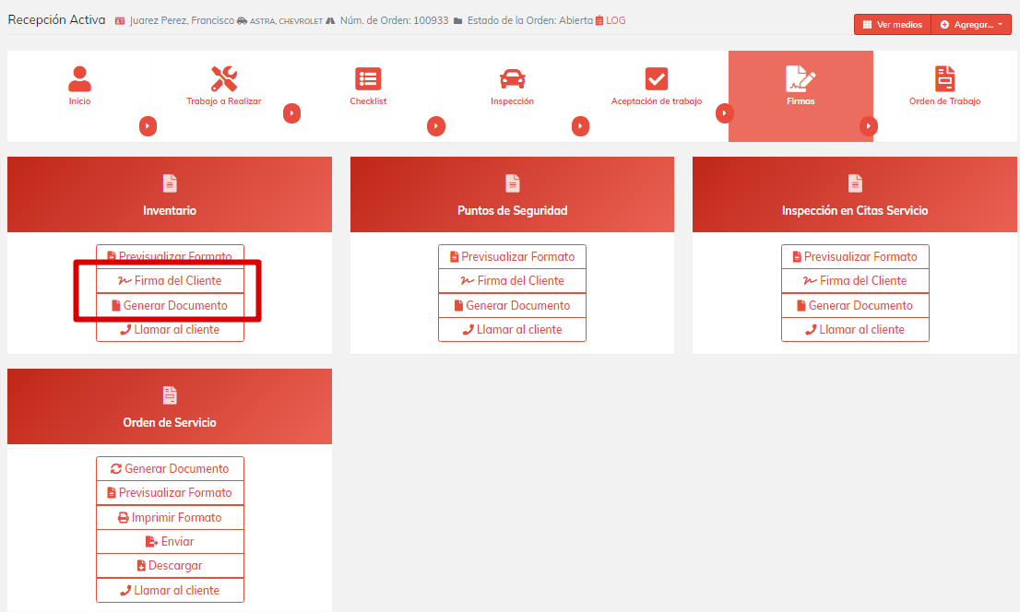
Task: Generate document in Puntos de Seguridad
Action: (x=512, y=306)
